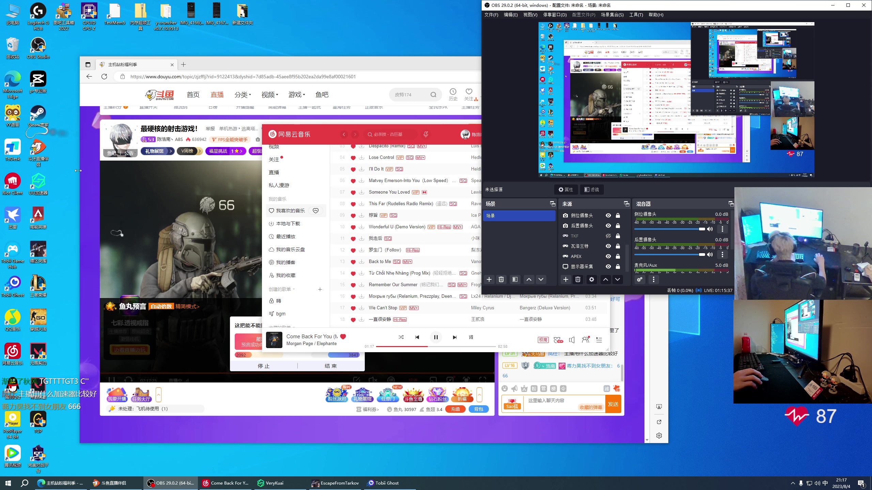Open the 背包 backpack button
The width and height of the screenshot is (872, 490).
(x=479, y=409)
